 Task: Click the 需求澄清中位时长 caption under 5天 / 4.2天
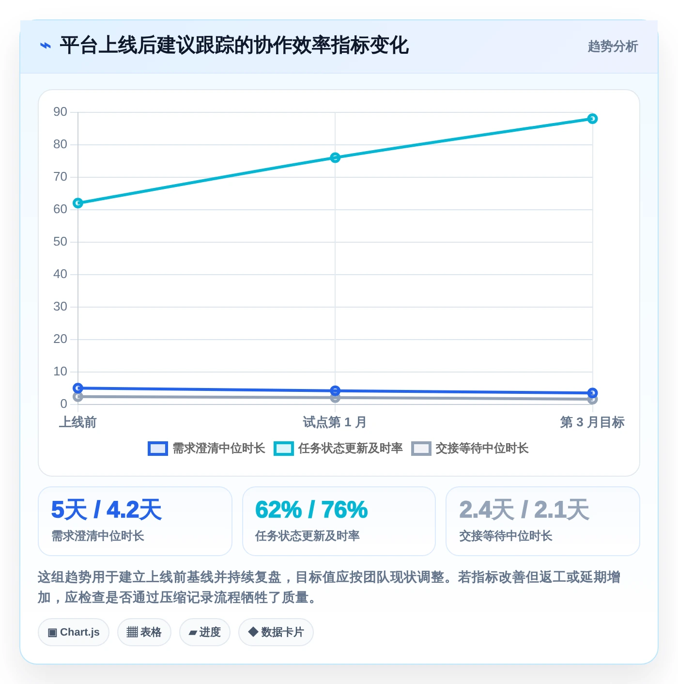(98, 536)
